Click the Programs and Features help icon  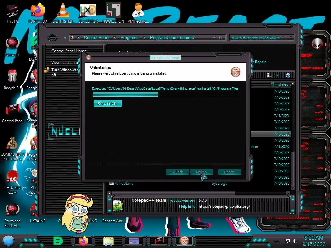tap(288, 75)
